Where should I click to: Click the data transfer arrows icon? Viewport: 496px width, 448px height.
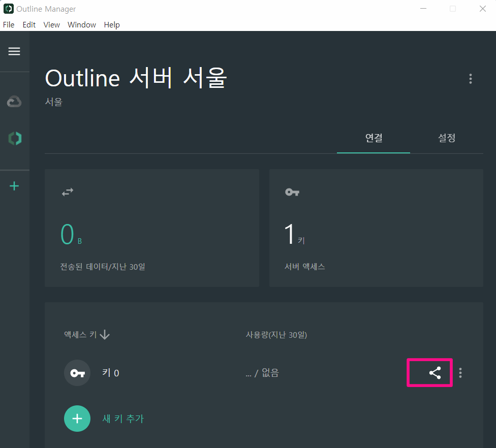(68, 192)
